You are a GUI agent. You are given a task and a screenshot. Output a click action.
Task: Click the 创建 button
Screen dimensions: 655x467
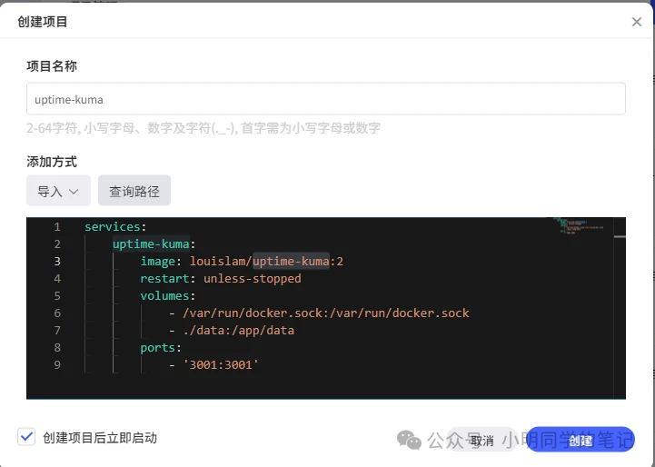[581, 440]
